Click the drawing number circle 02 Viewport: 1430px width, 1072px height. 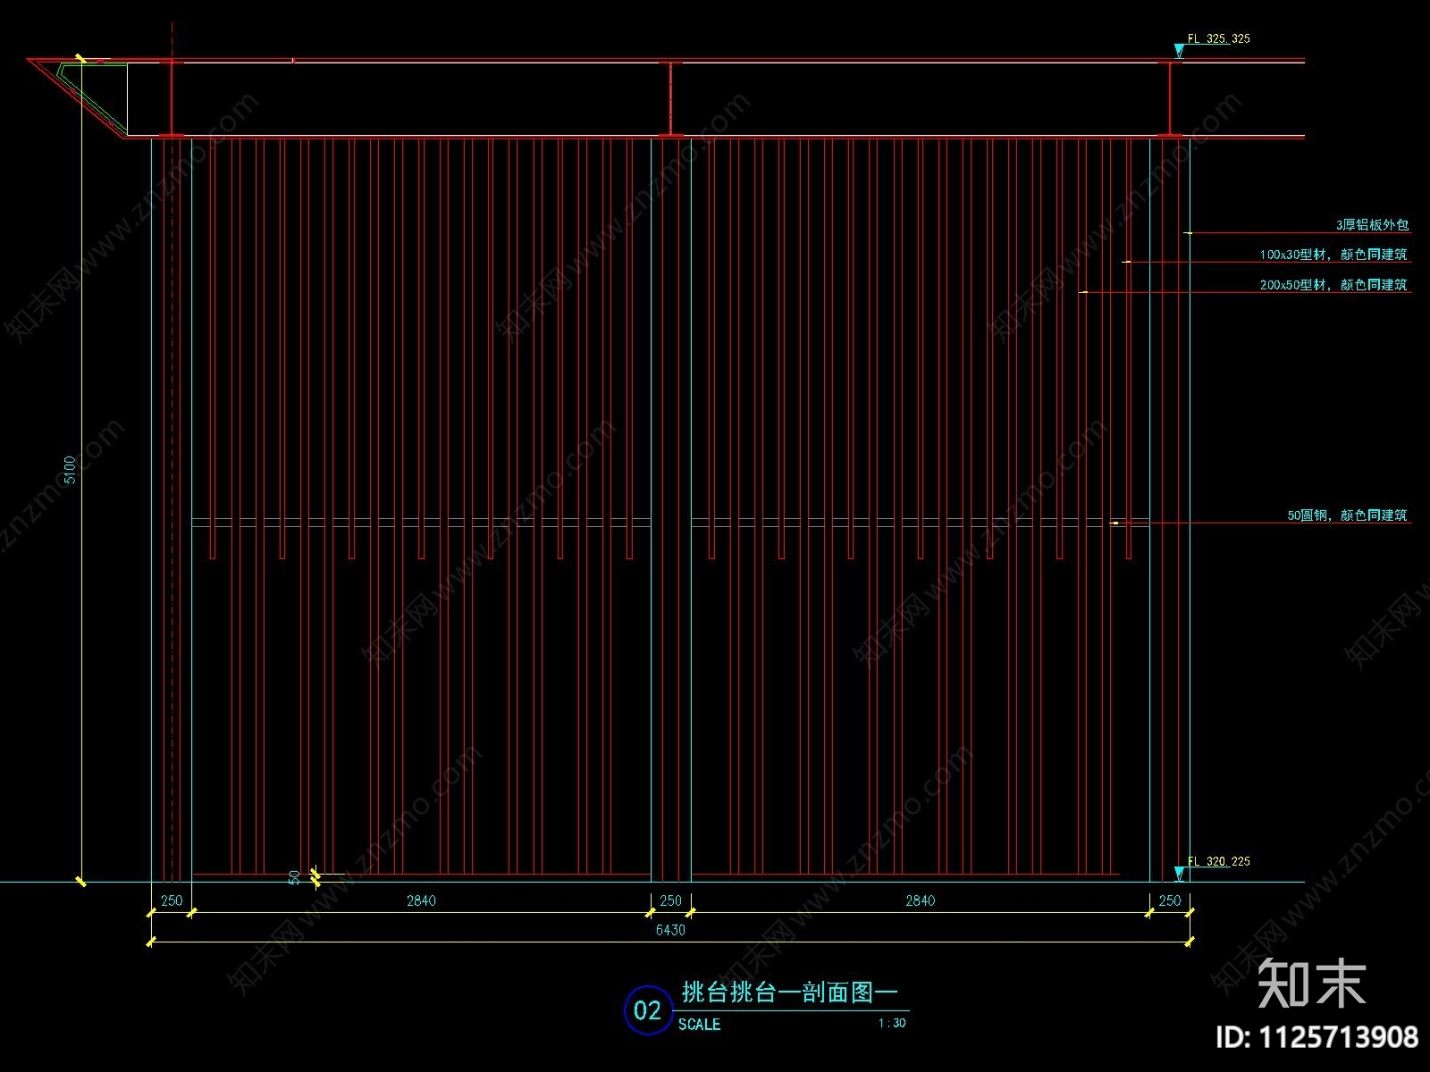click(x=648, y=1010)
